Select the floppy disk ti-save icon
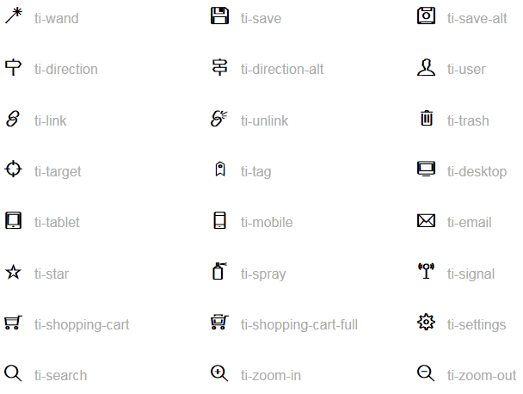523x394 pixels. [220, 15]
